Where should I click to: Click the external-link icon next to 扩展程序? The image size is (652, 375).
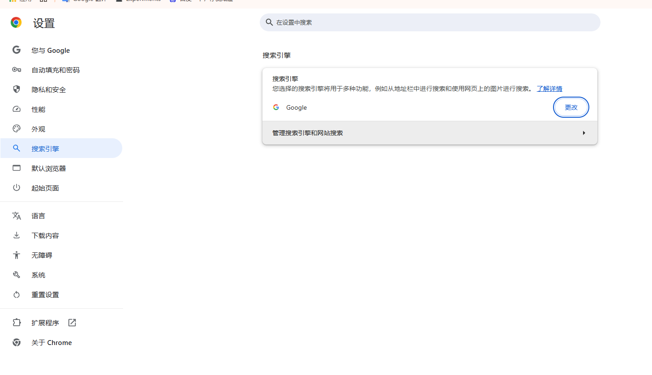(x=72, y=323)
